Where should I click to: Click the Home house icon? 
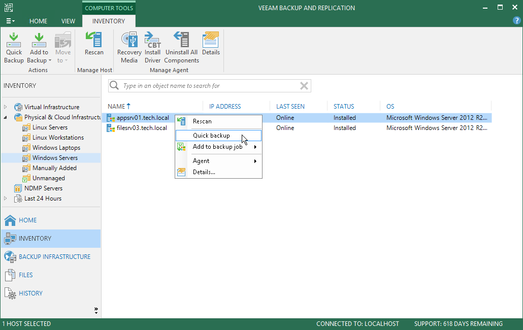click(10, 220)
